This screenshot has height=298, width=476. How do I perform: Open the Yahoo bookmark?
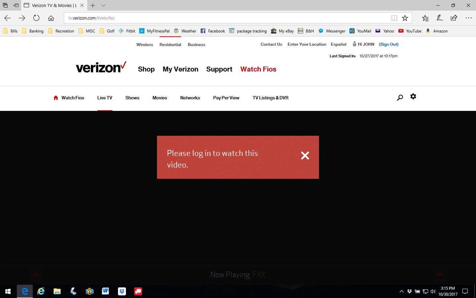[385, 31]
